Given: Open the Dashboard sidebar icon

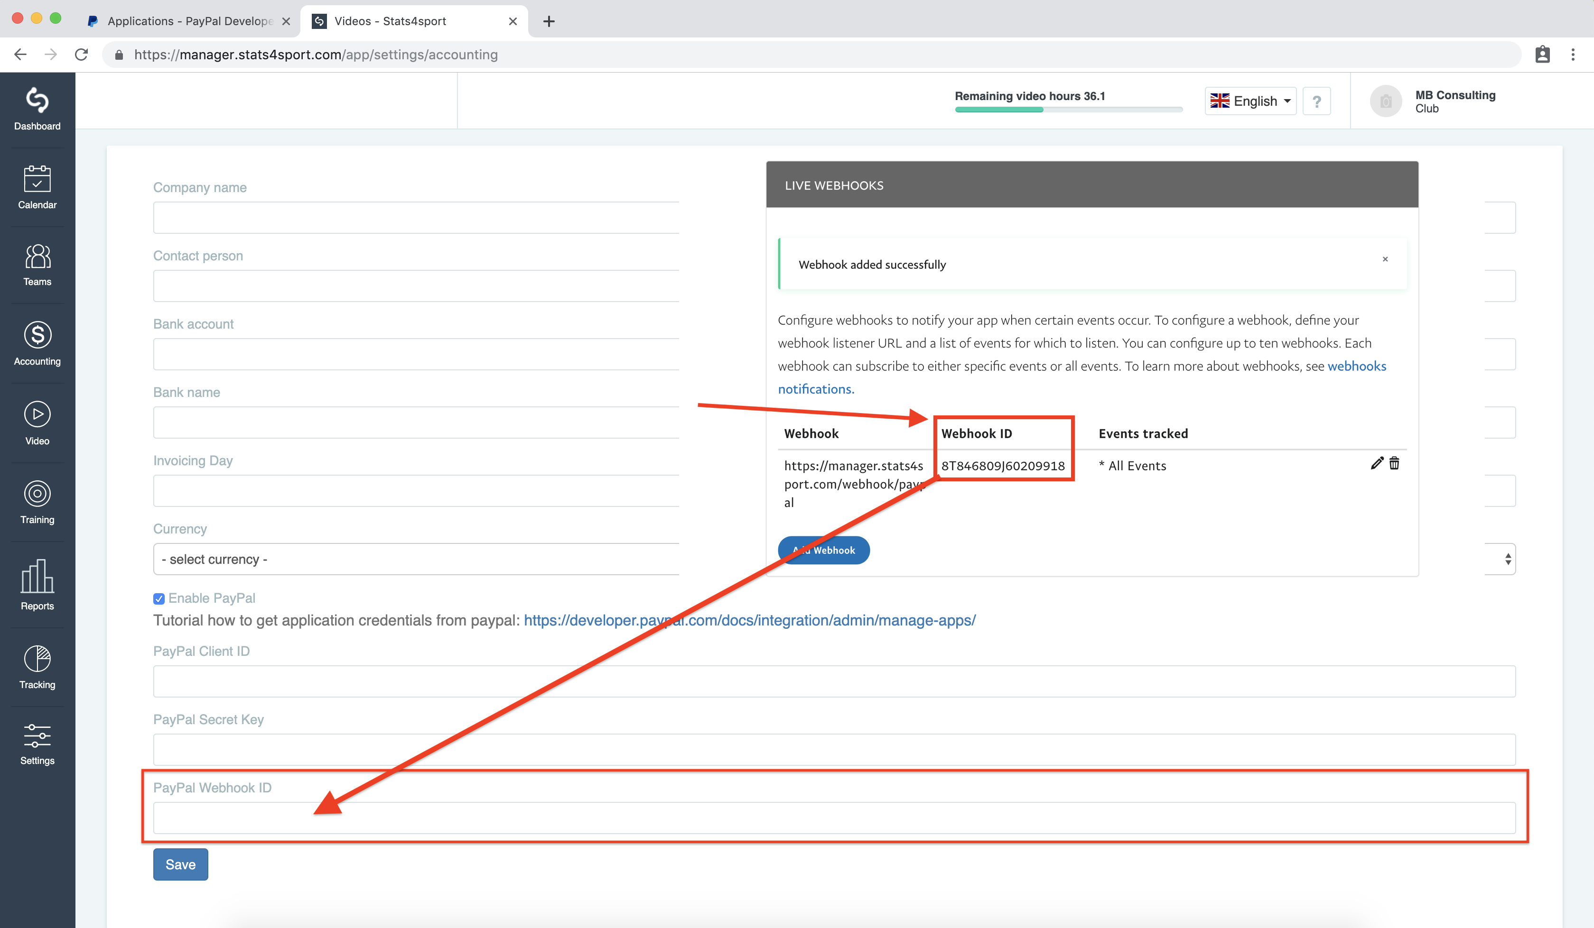Looking at the screenshot, I should click(x=37, y=101).
